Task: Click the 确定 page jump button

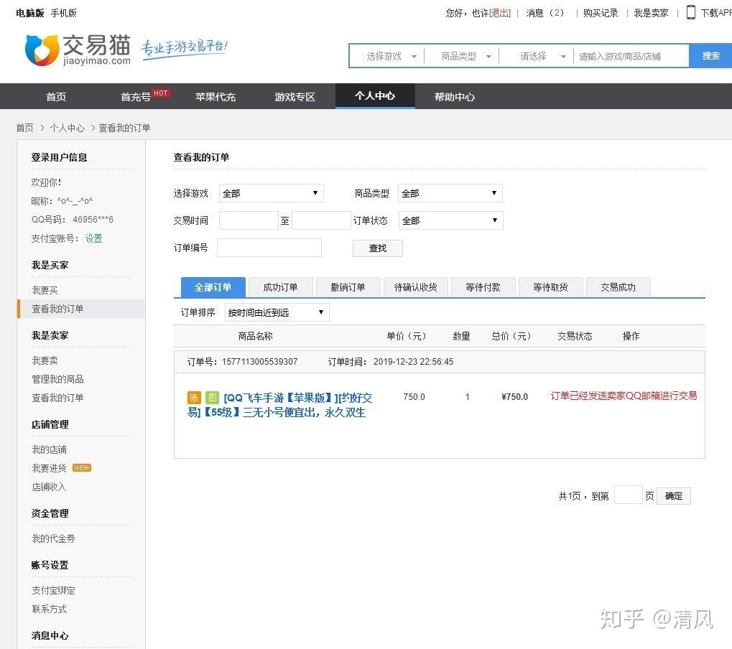Action: (x=674, y=496)
